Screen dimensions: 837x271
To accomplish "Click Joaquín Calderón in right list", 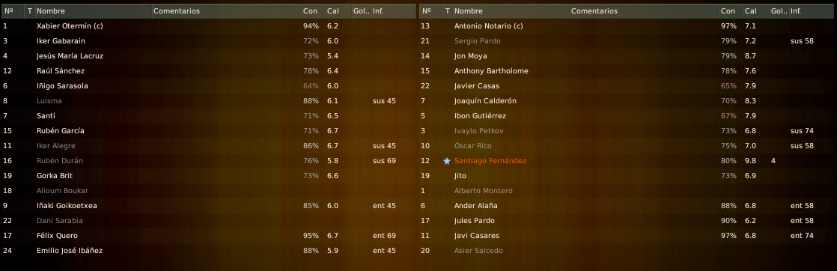I will 485,101.
